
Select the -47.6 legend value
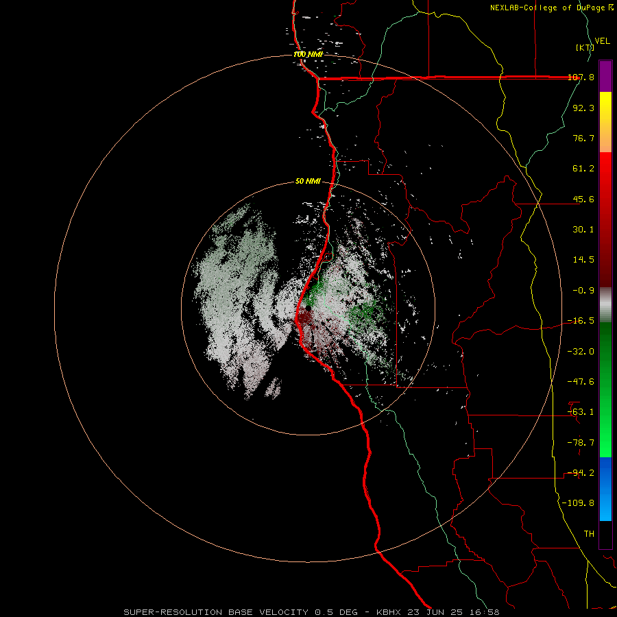point(581,382)
